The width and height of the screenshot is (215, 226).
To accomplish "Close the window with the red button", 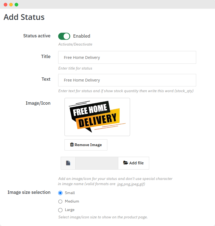I will [5, 5].
